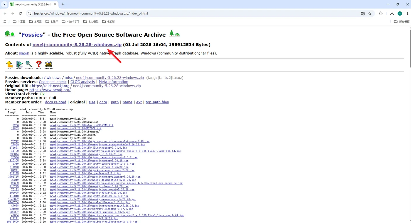Reload the page with the refresh icon
The width and height of the screenshot is (411, 223).
click(x=20, y=13)
